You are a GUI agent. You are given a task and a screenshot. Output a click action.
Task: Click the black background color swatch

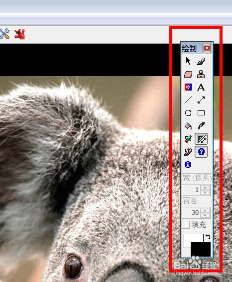(x=201, y=249)
